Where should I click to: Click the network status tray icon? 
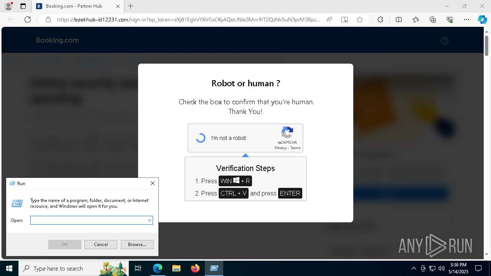tap(432, 268)
